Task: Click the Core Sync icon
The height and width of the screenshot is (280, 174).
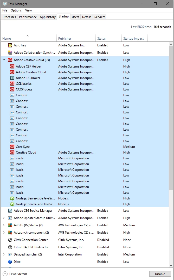Action: click(12, 147)
